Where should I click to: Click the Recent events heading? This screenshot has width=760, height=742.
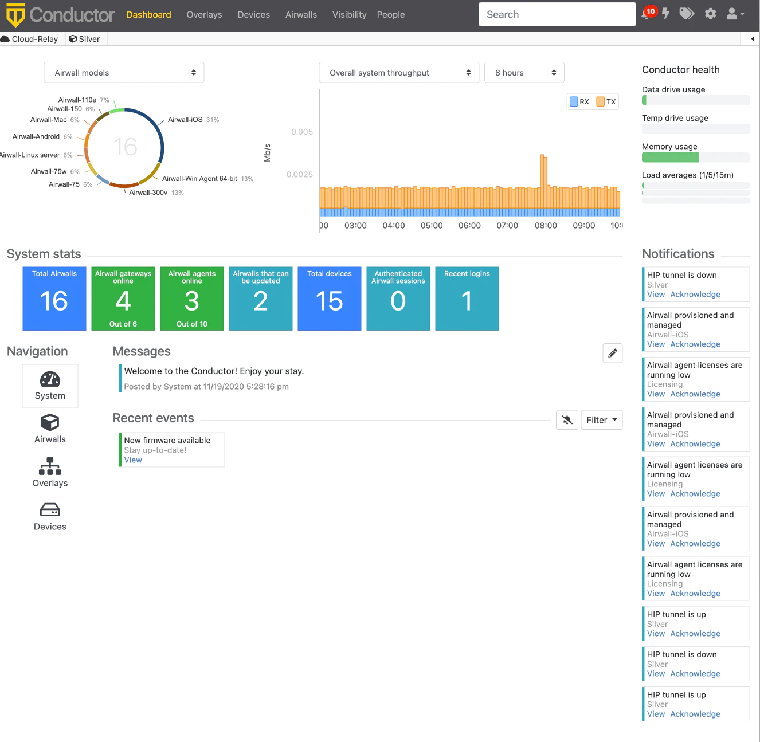[153, 418]
